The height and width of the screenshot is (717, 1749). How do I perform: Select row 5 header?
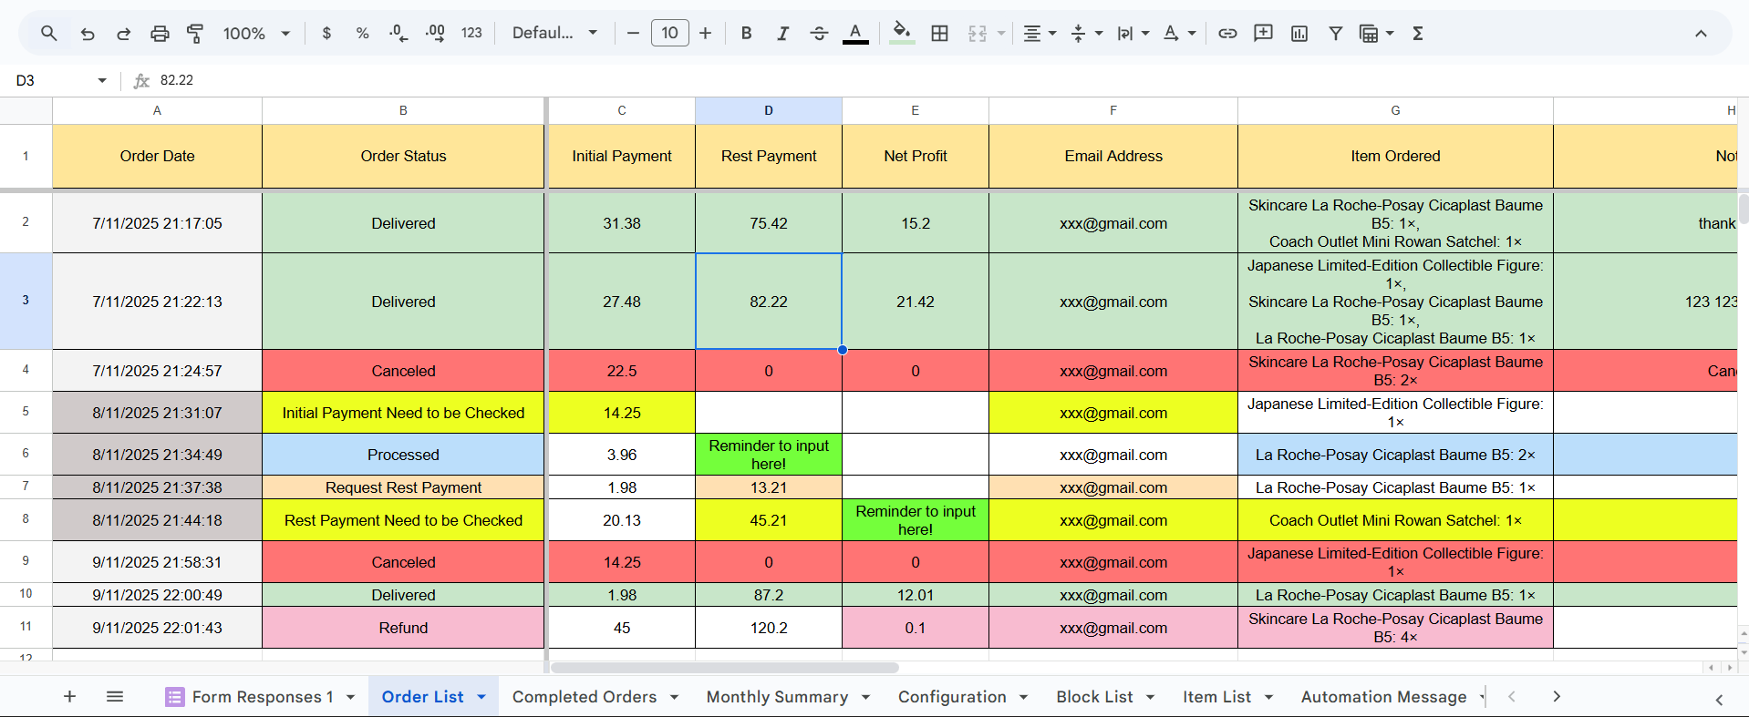click(26, 412)
